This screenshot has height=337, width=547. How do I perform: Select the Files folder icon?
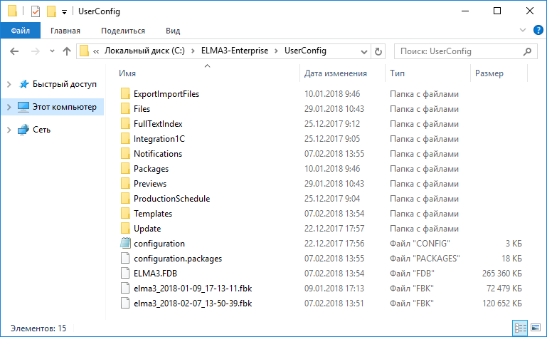pyautogui.click(x=125, y=109)
